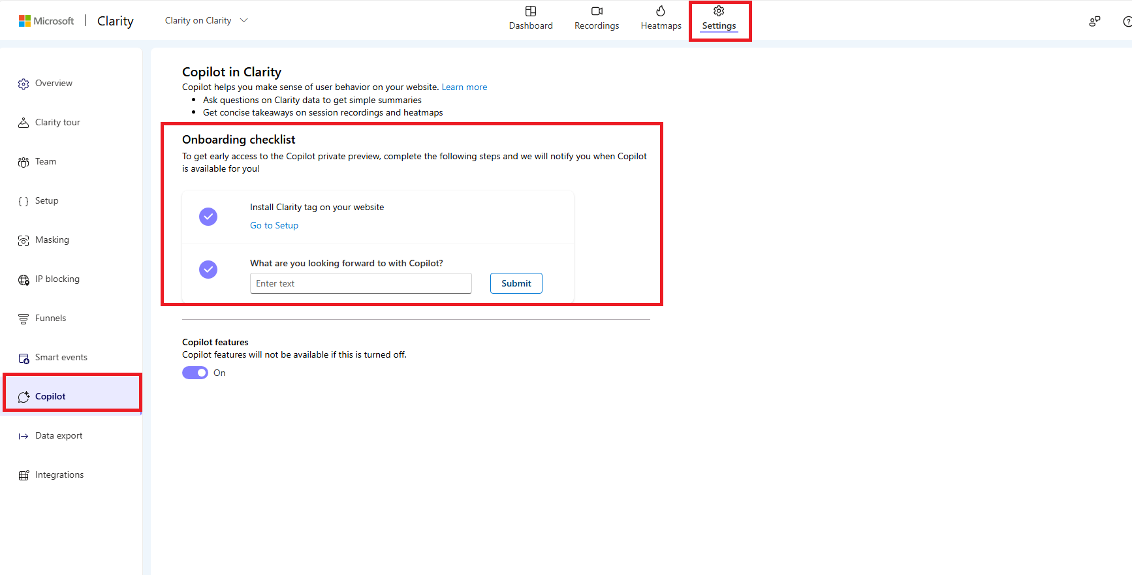Click checkmark beside Copilot question step
This screenshot has width=1132, height=575.
(208, 269)
